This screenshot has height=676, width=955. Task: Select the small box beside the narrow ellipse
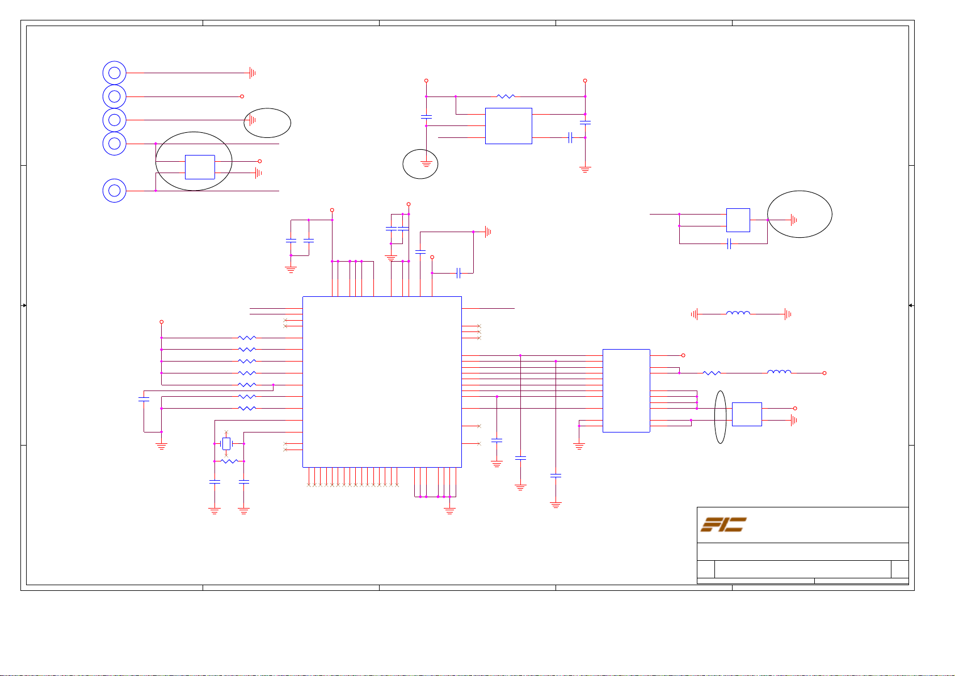[x=747, y=414]
